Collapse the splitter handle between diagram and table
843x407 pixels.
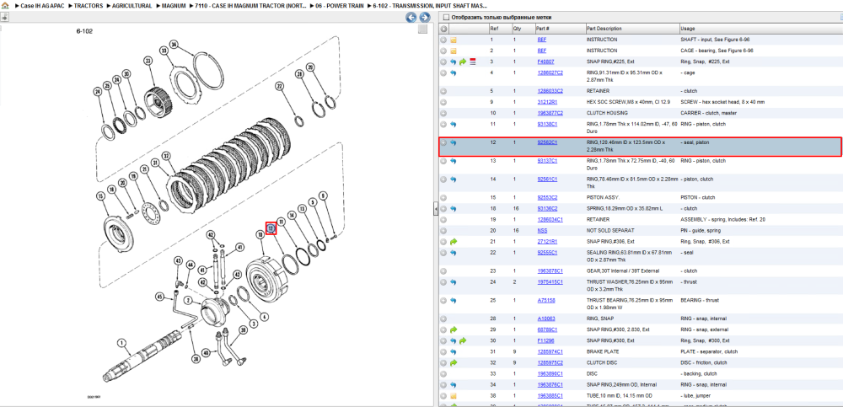(x=436, y=210)
